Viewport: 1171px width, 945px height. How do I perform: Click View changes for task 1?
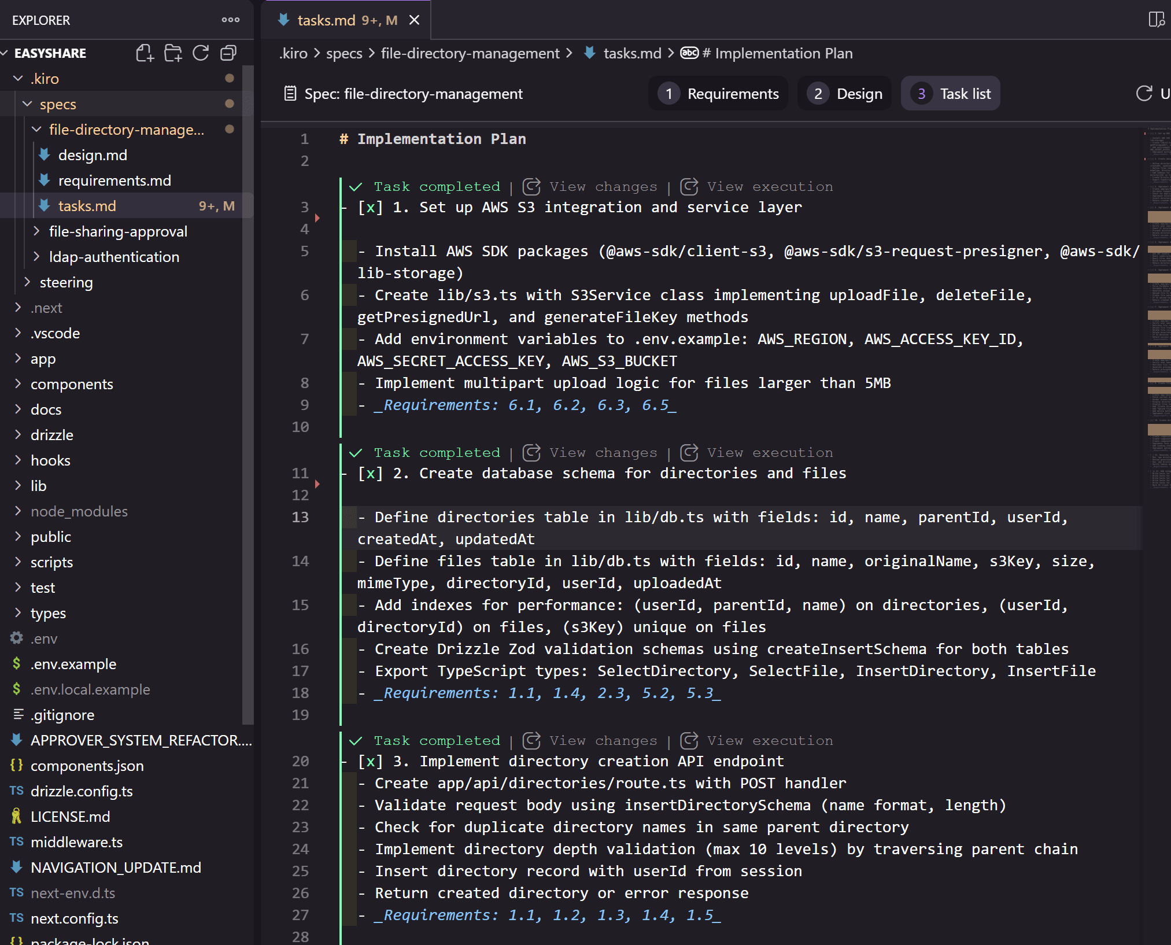(x=602, y=187)
